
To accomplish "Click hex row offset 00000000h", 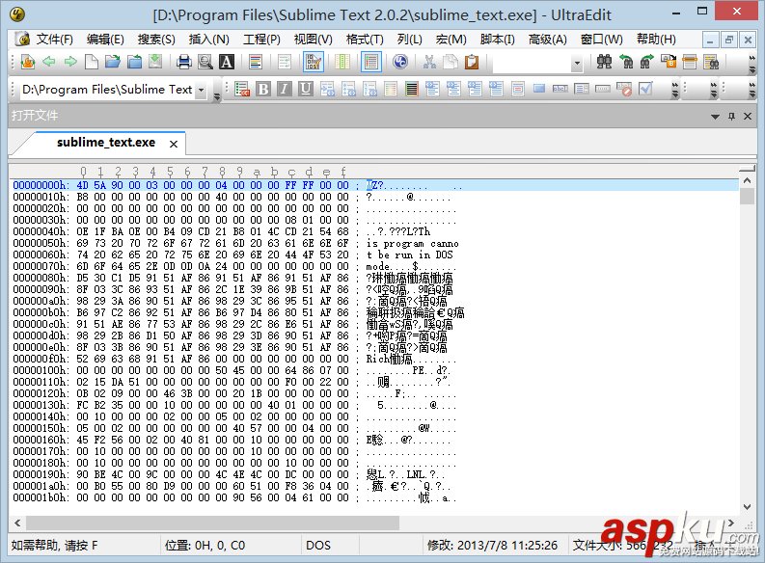I will (41, 185).
